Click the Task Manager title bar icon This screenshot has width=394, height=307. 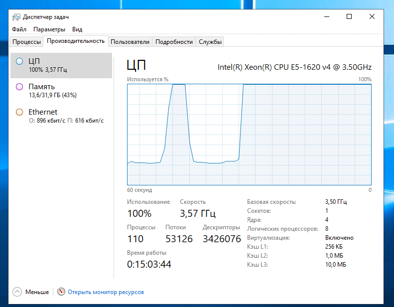point(16,17)
